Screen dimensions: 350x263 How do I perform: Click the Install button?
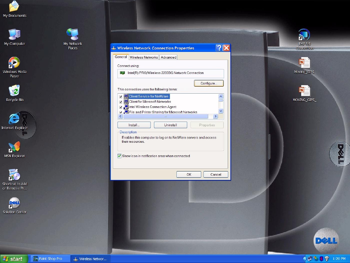tap(134, 125)
